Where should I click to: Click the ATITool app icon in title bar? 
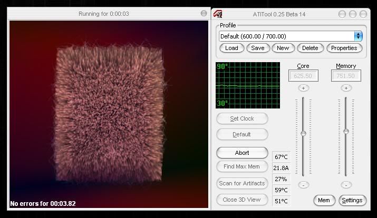pyautogui.click(x=218, y=14)
